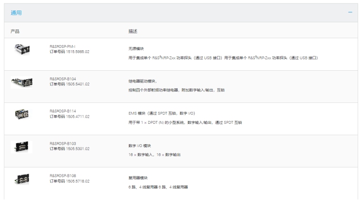The width and height of the screenshot is (361, 203).
Task: Select the R&S®OSP-B103 product name
Action: pos(63,143)
